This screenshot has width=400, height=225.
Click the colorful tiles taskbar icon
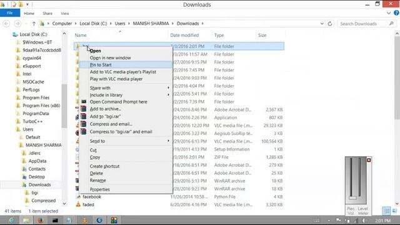click(114, 220)
